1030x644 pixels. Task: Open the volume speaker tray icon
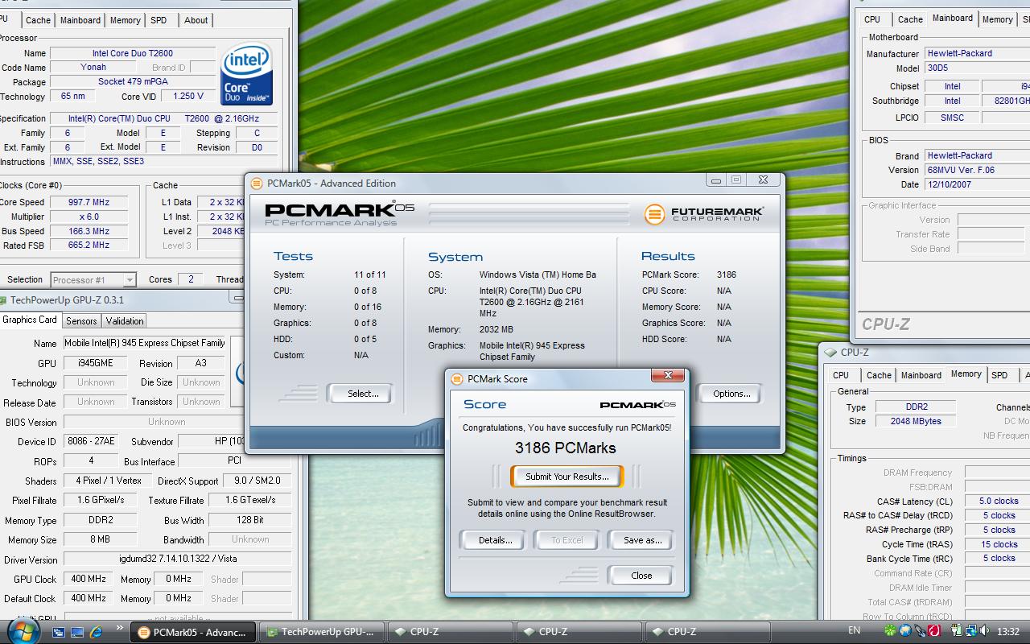pyautogui.click(x=985, y=631)
